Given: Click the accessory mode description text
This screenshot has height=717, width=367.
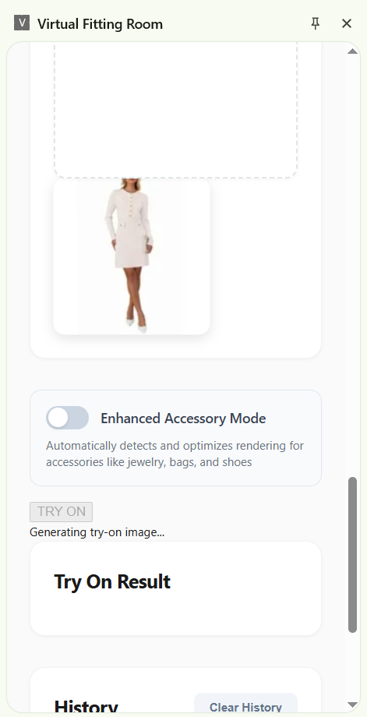Looking at the screenshot, I should tap(175, 454).
